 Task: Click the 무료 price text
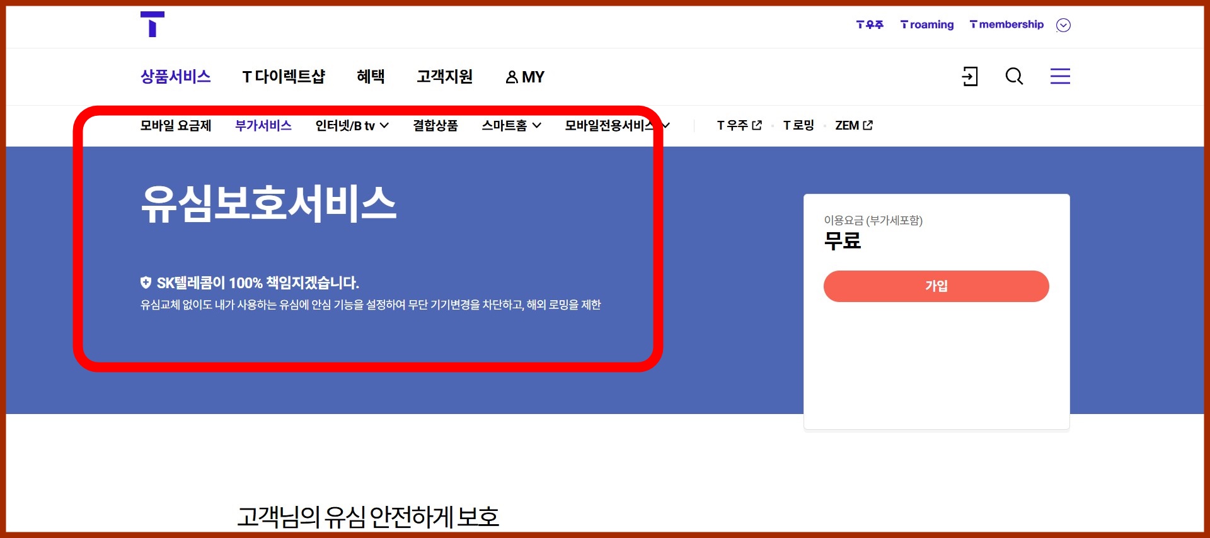point(843,240)
